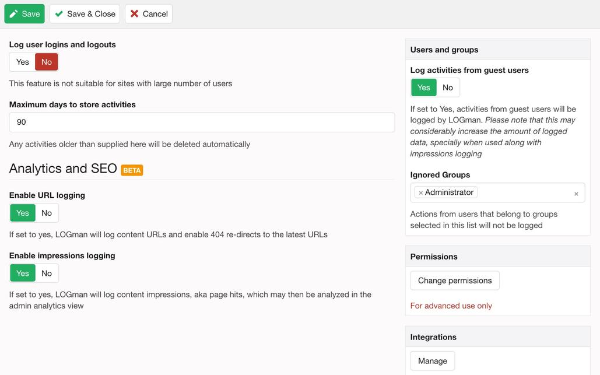Image resolution: width=600 pixels, height=375 pixels.
Task: Click the red X Cancel icon
Action: pos(134,14)
